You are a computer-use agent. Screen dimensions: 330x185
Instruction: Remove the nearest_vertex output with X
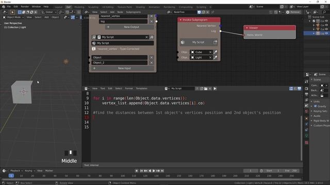(151, 16)
